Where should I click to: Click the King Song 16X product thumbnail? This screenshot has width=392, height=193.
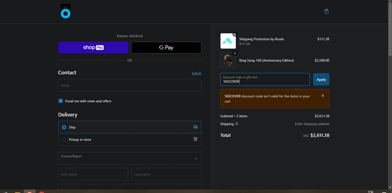point(228,60)
